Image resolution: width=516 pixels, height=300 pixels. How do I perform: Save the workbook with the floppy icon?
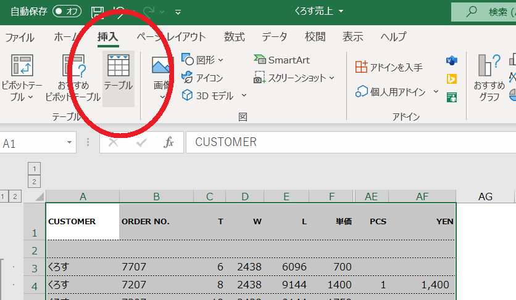point(97,12)
